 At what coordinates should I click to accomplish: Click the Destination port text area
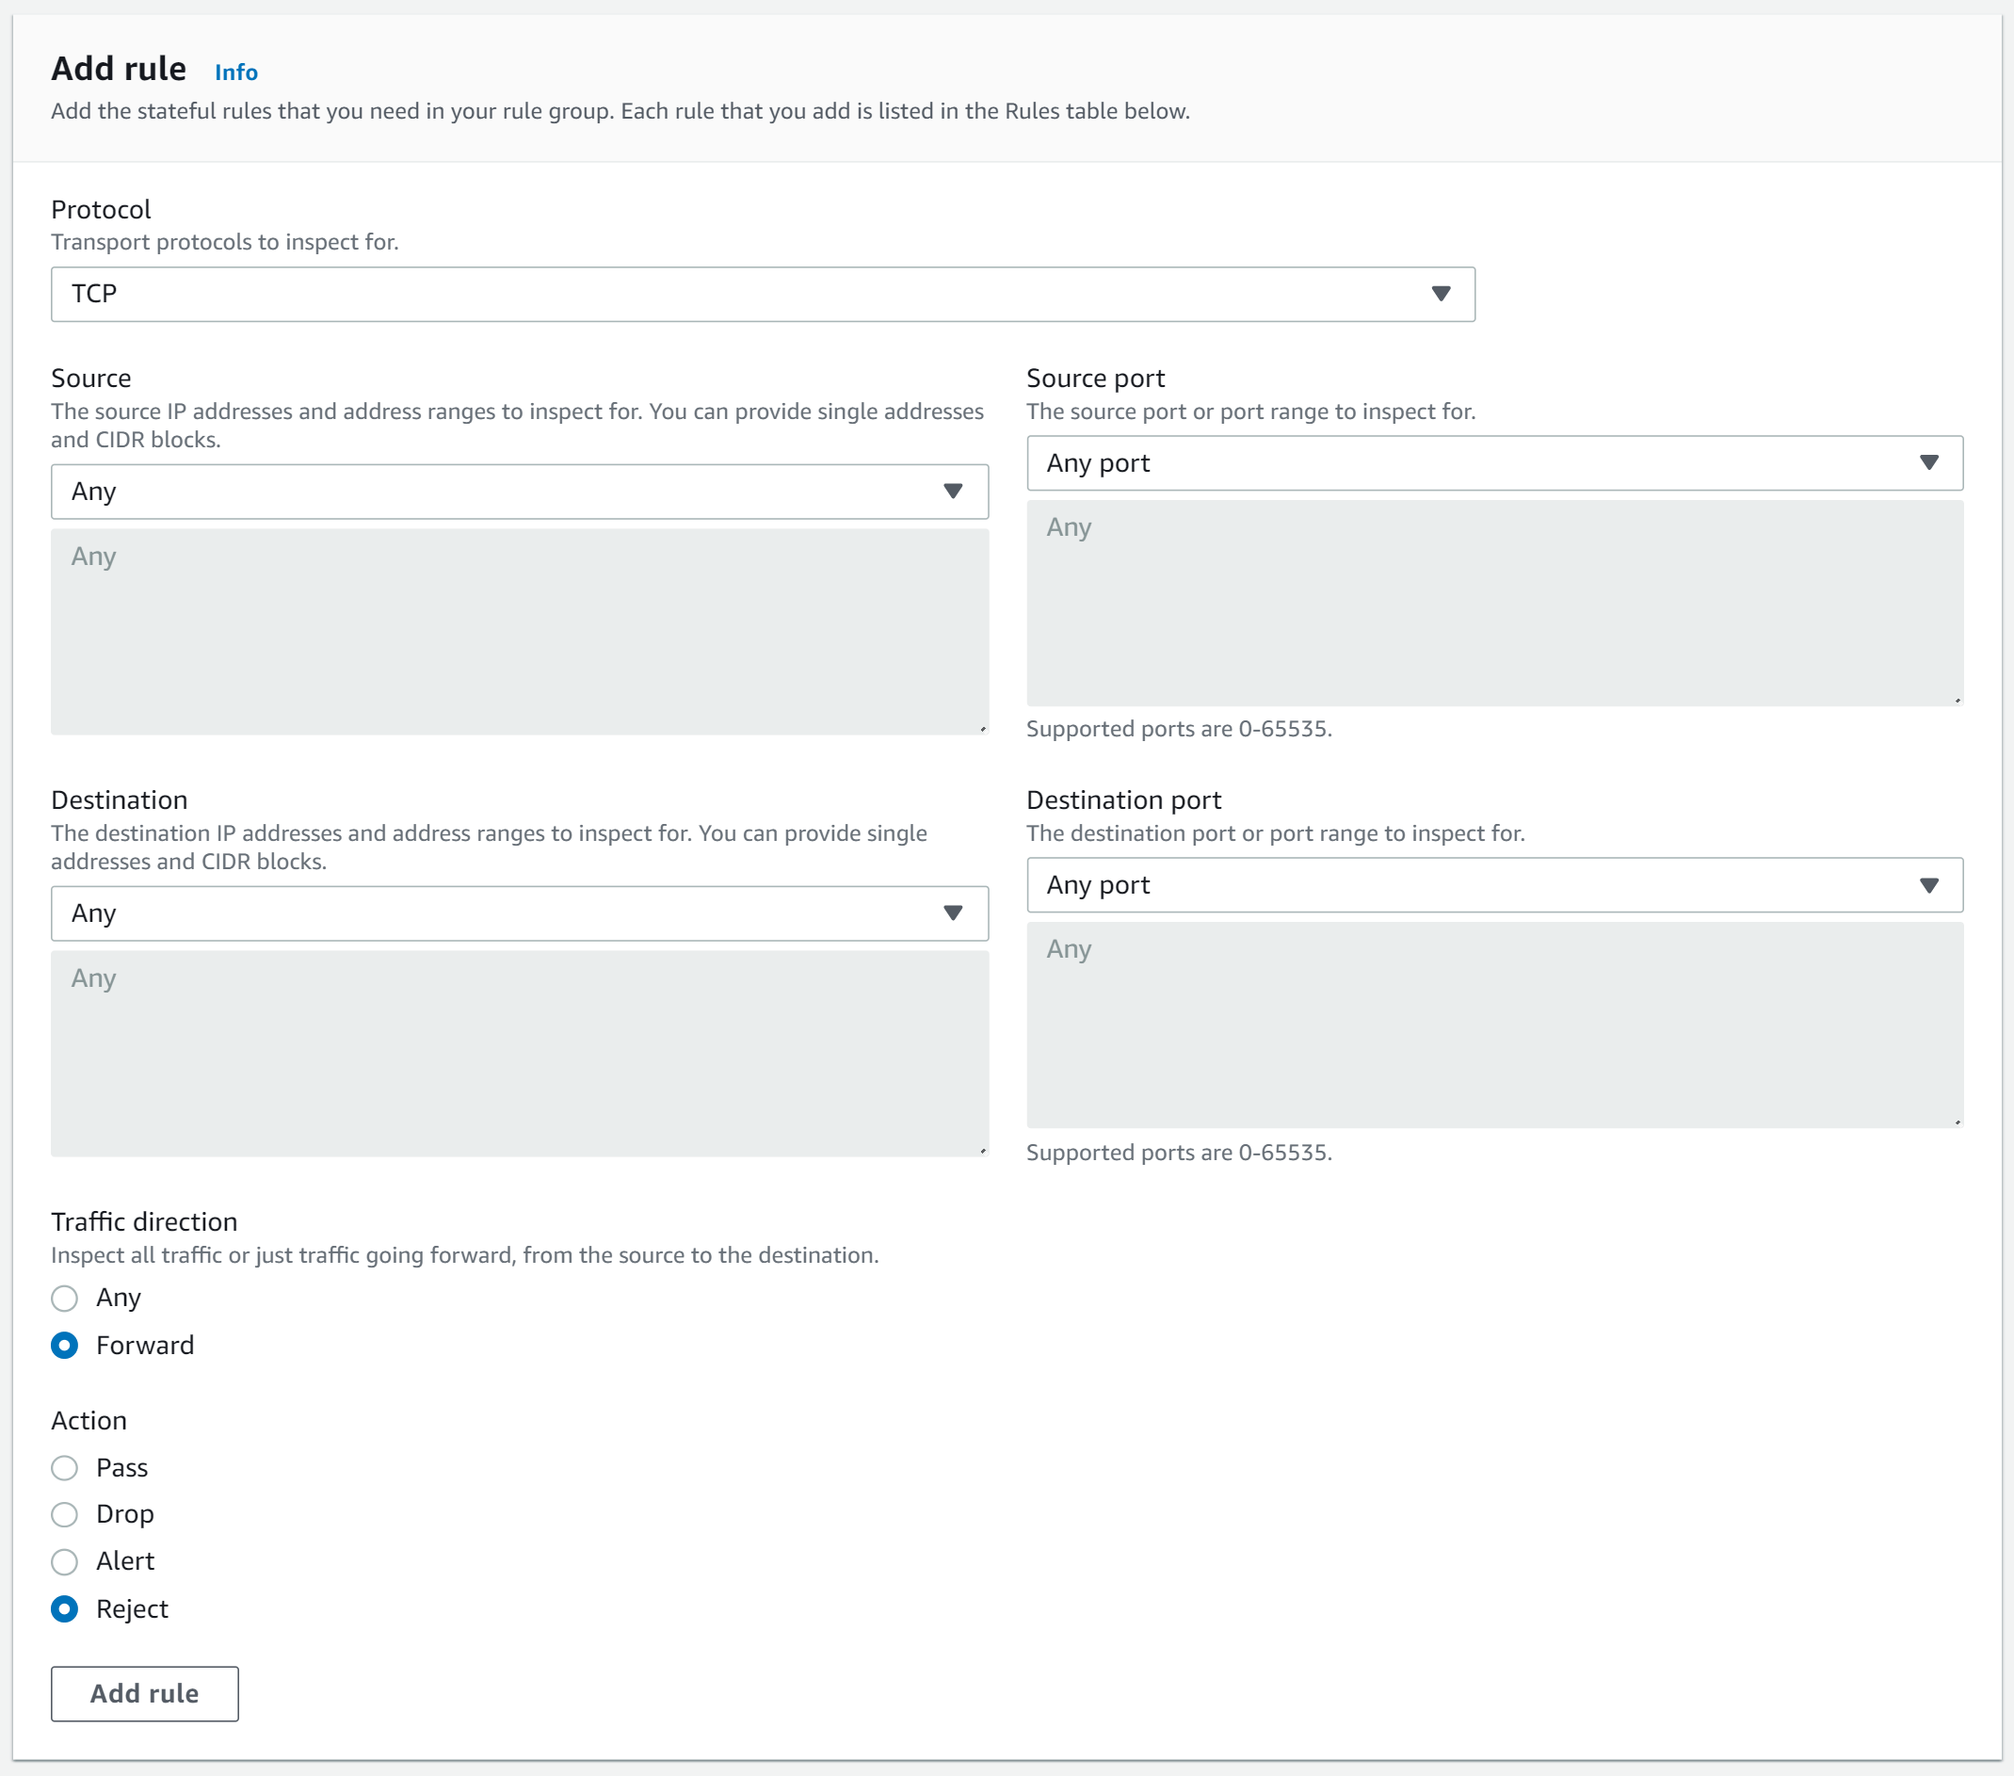pos(1495,1025)
